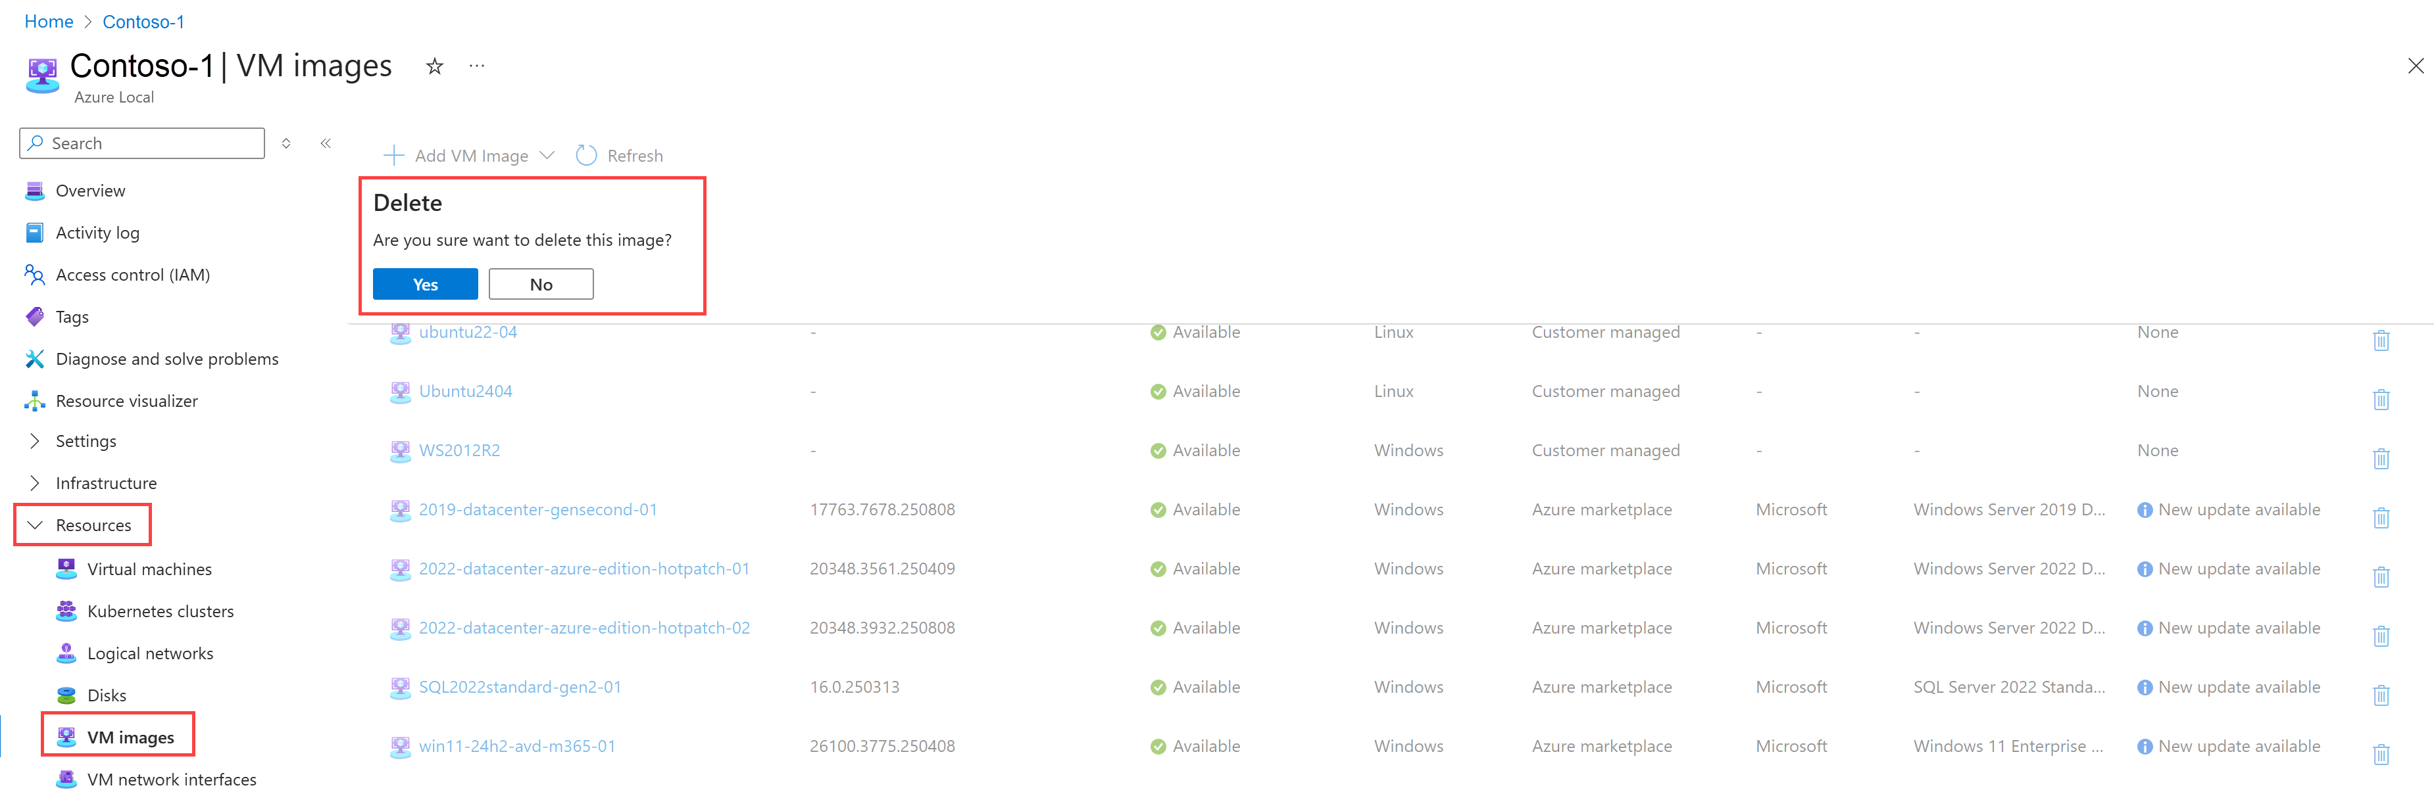2434x794 pixels.
Task: Open the Ubuntu2404 image link
Action: (466, 391)
